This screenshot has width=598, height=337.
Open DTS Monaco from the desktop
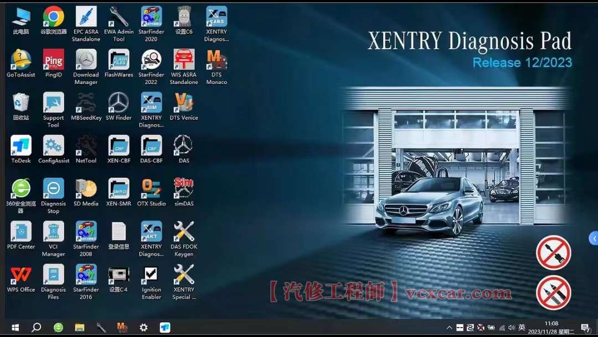click(x=216, y=61)
